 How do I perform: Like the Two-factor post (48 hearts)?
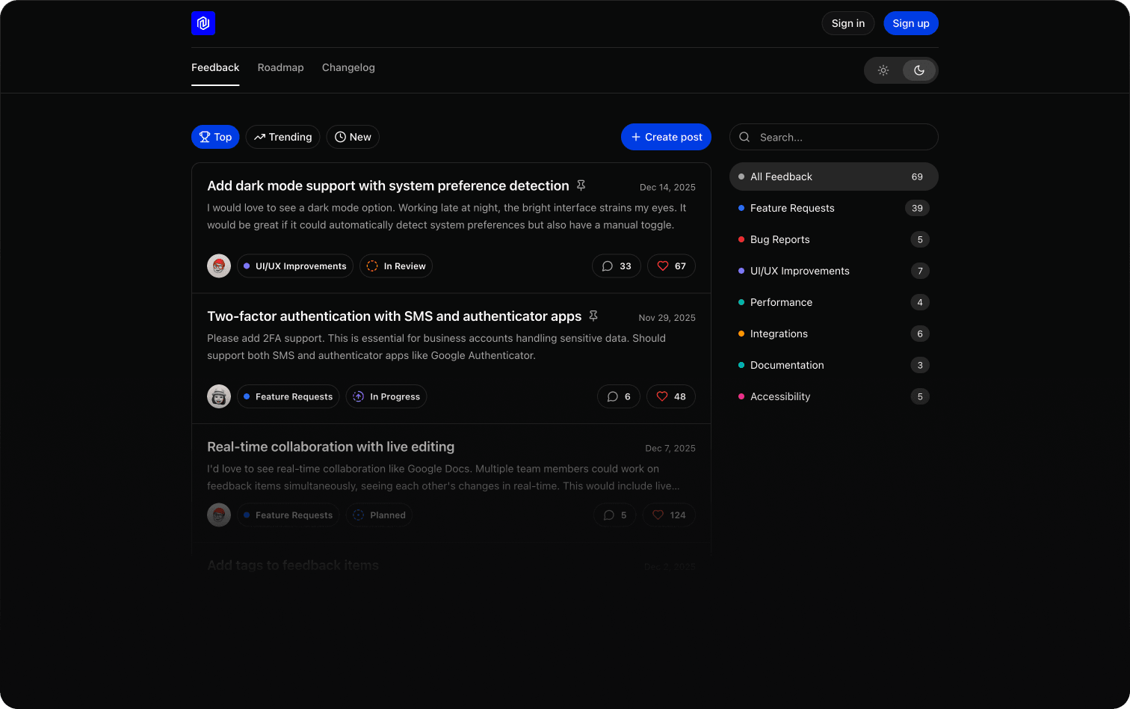coord(671,396)
